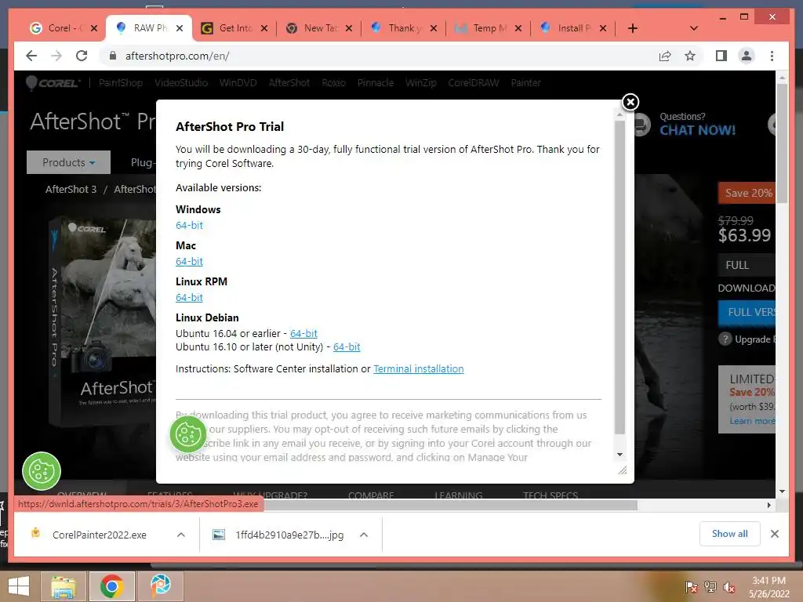Screen dimensions: 803x602
Task: Download the Linux RPM 64-bit trial
Action: (x=189, y=297)
